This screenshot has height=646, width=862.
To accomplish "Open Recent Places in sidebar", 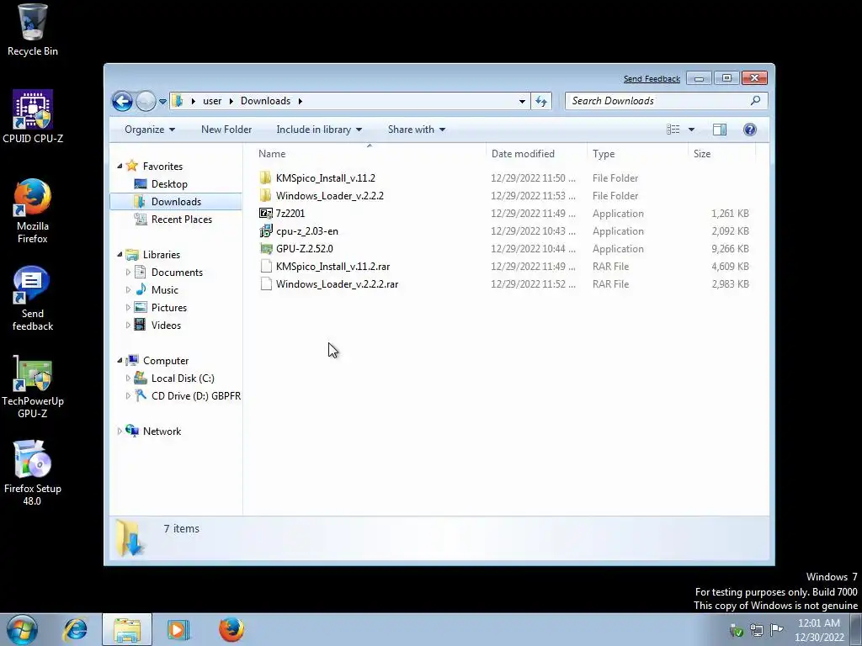I will [x=182, y=220].
